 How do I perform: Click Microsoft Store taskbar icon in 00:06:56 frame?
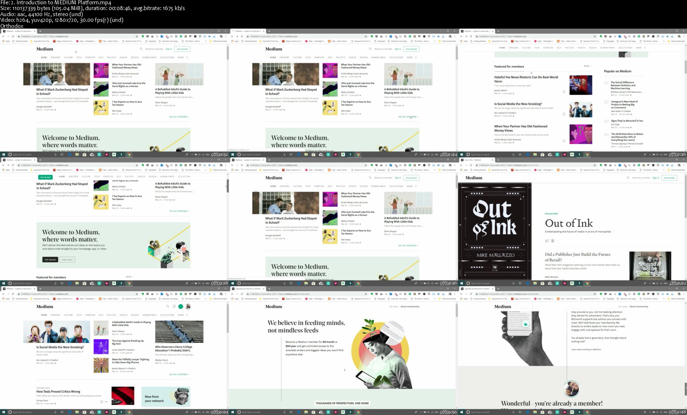click(313, 412)
